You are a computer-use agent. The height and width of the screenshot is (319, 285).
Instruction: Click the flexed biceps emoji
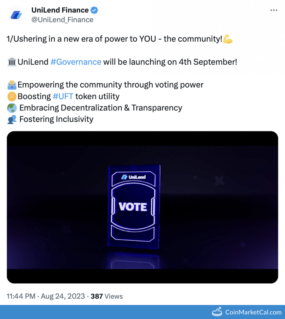[228, 39]
